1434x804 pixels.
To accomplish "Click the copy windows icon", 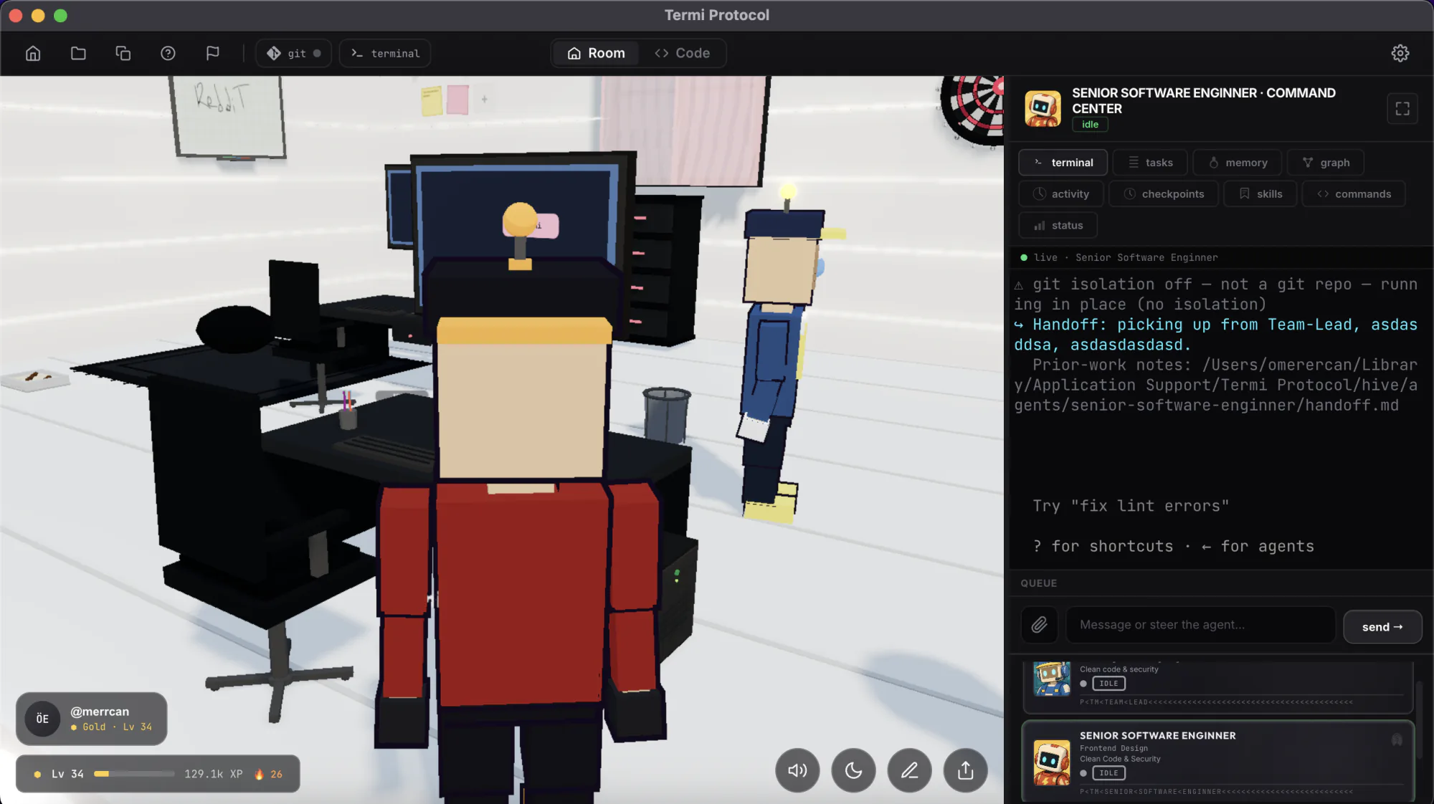I will [123, 53].
